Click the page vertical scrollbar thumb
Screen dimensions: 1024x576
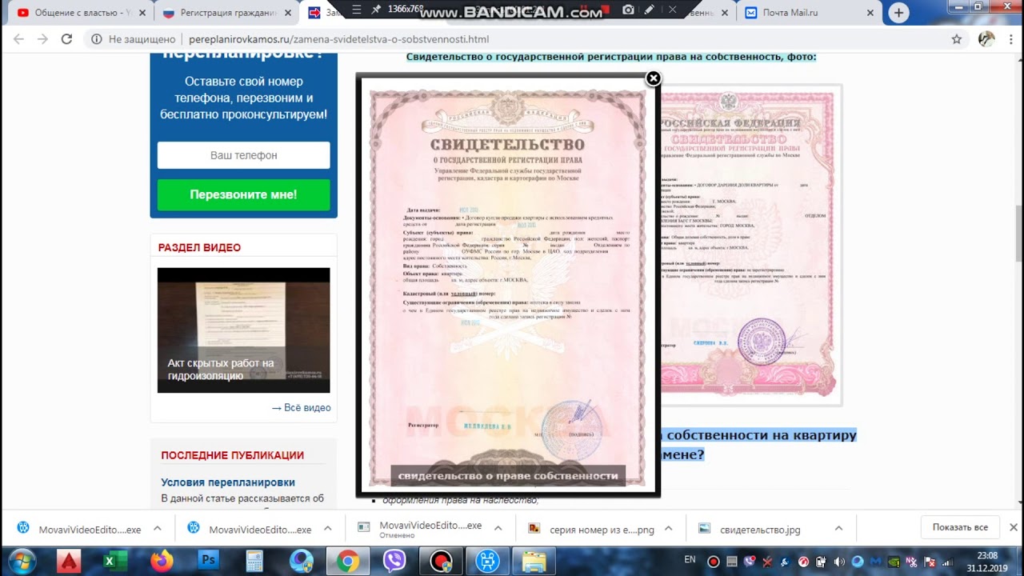(x=1018, y=233)
